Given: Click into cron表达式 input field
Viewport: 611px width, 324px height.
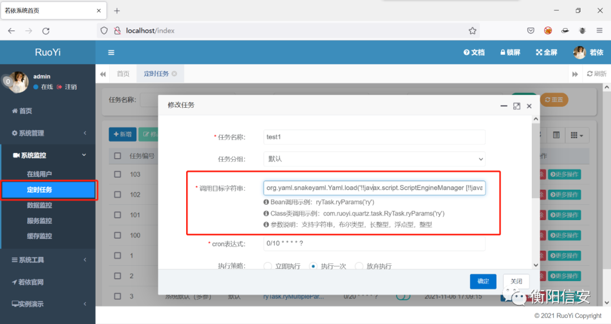Looking at the screenshot, I should click(x=375, y=243).
